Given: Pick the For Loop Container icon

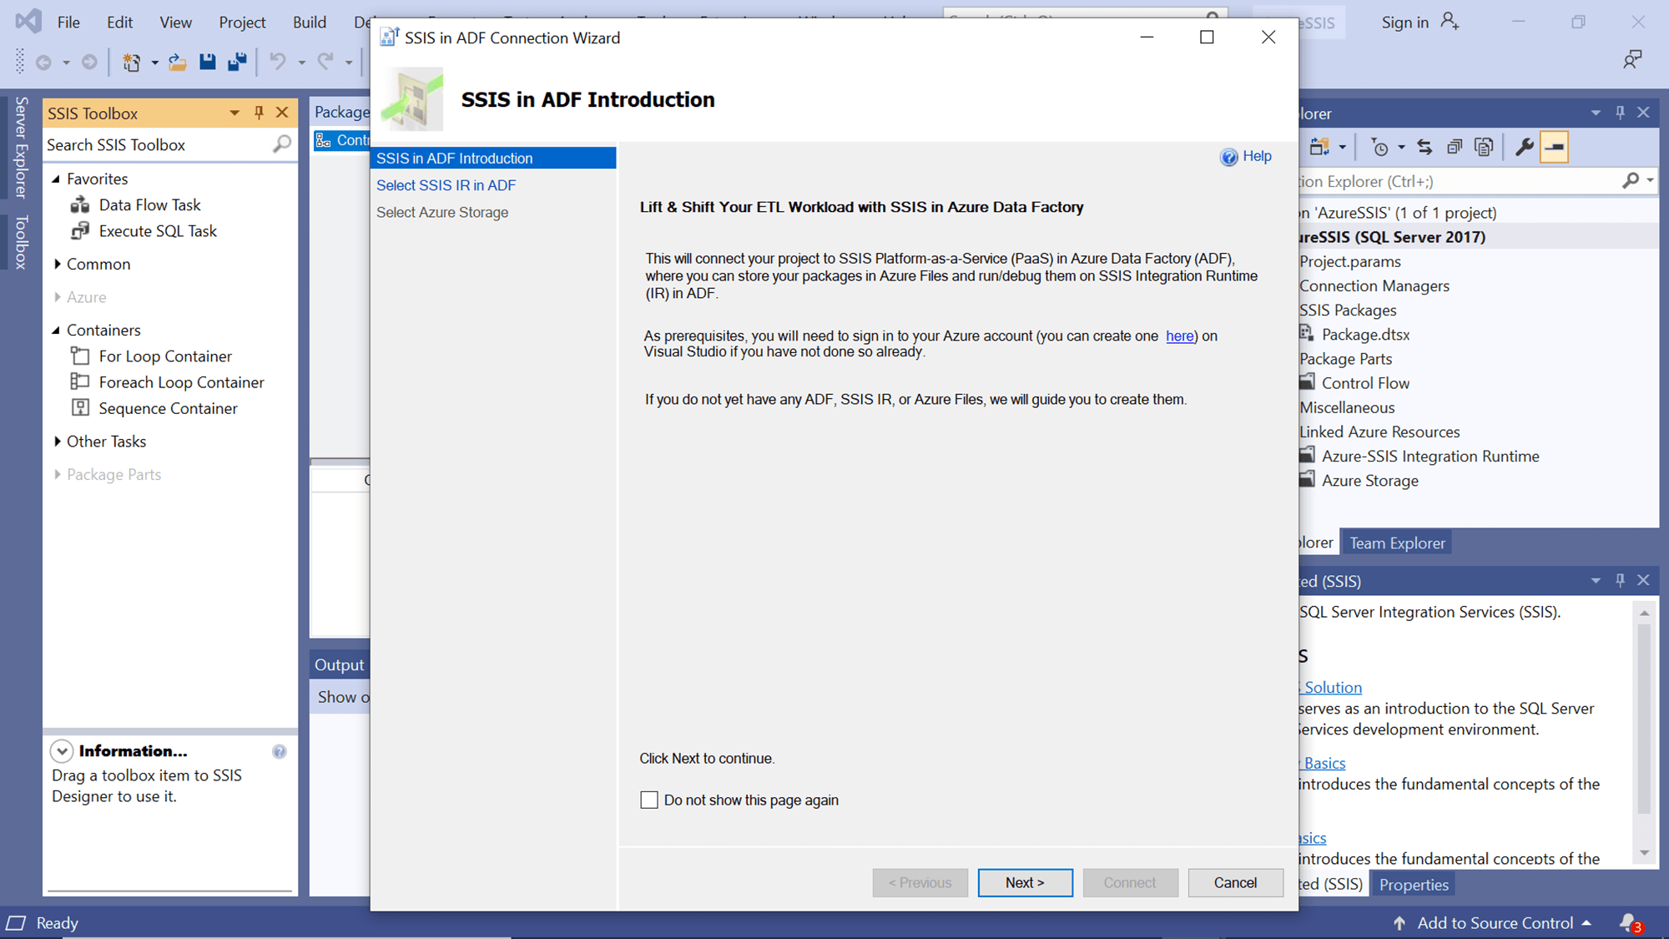Looking at the screenshot, I should (x=80, y=356).
